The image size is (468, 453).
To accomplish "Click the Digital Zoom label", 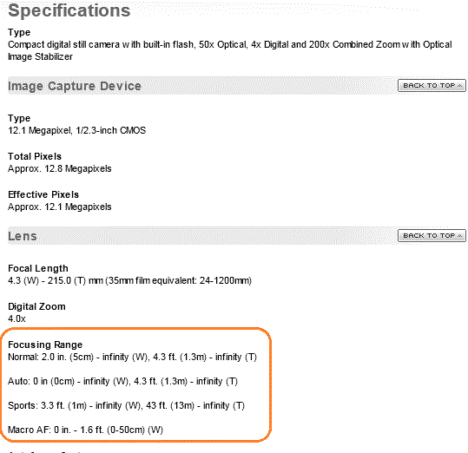I will 36,306.
